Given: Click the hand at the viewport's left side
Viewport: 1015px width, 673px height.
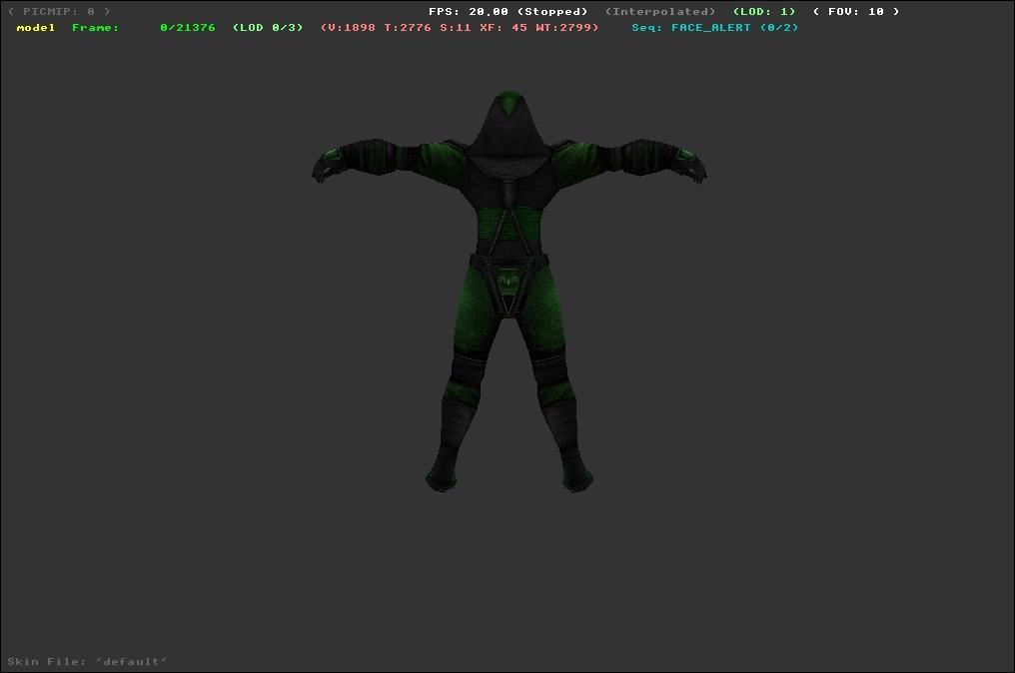Looking at the screenshot, I should [330, 163].
